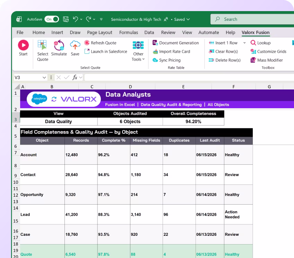294x258 pixels.
Task: Toggle AutoSave switch off
Action: click(52, 19)
